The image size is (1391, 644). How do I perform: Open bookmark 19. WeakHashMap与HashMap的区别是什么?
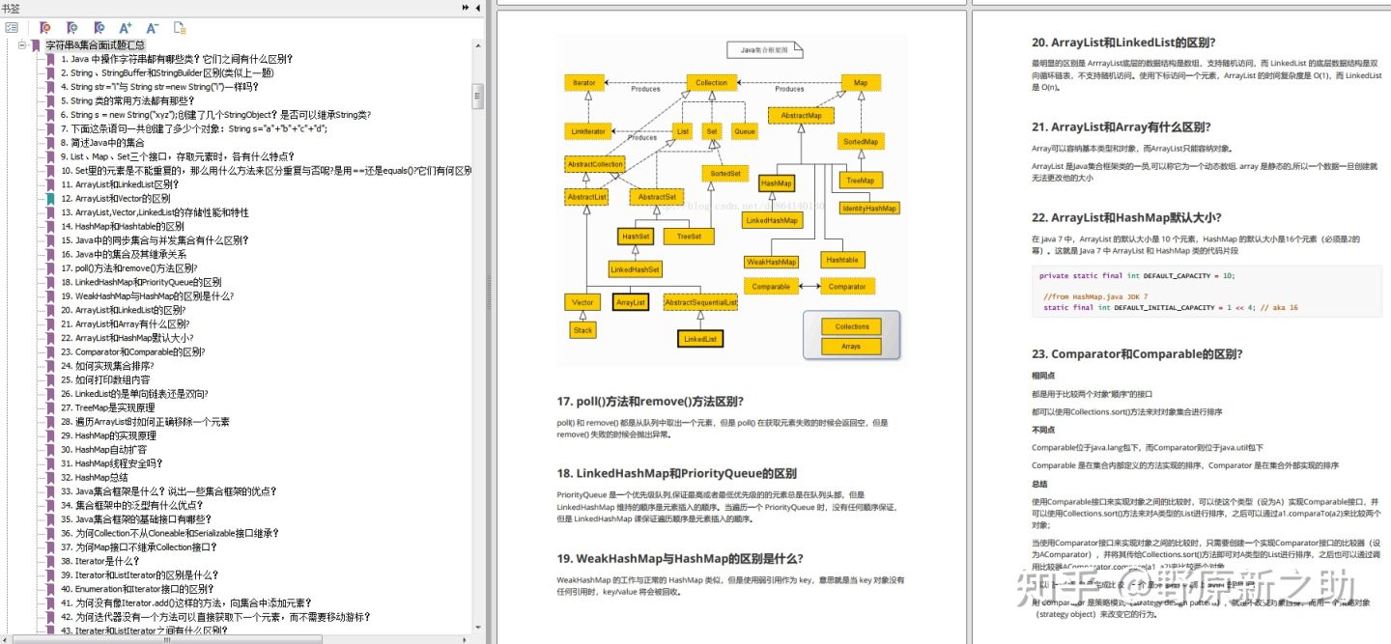point(146,296)
